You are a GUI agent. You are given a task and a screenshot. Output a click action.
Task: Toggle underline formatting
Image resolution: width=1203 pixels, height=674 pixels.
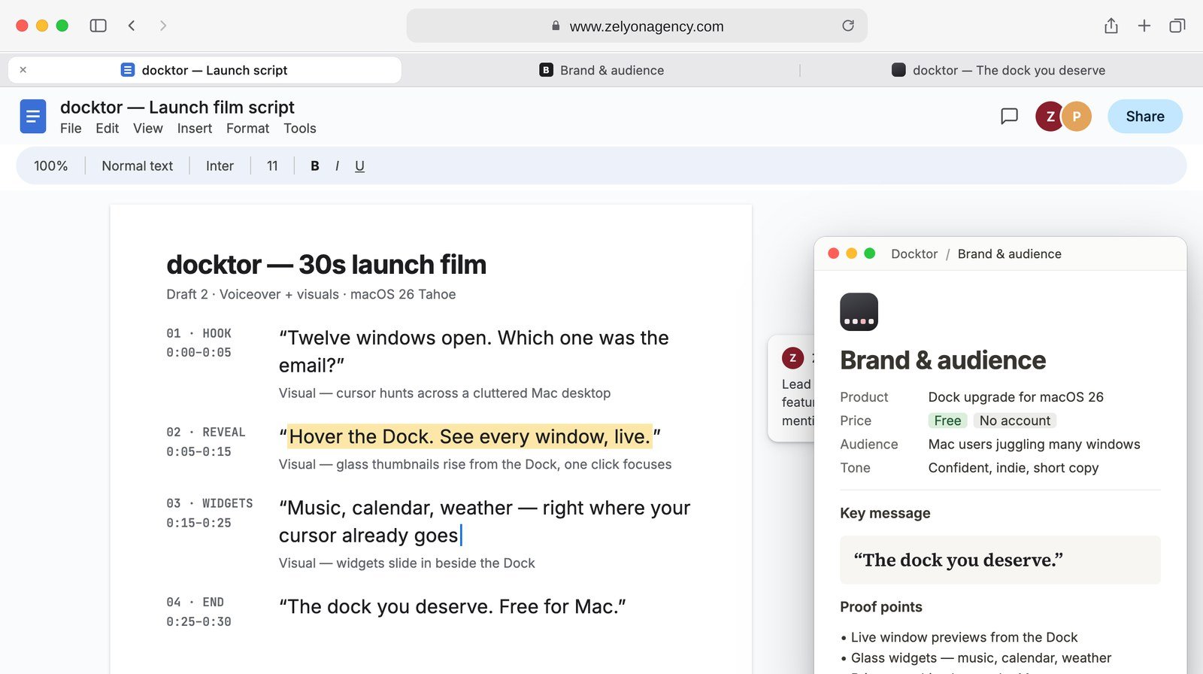point(359,166)
